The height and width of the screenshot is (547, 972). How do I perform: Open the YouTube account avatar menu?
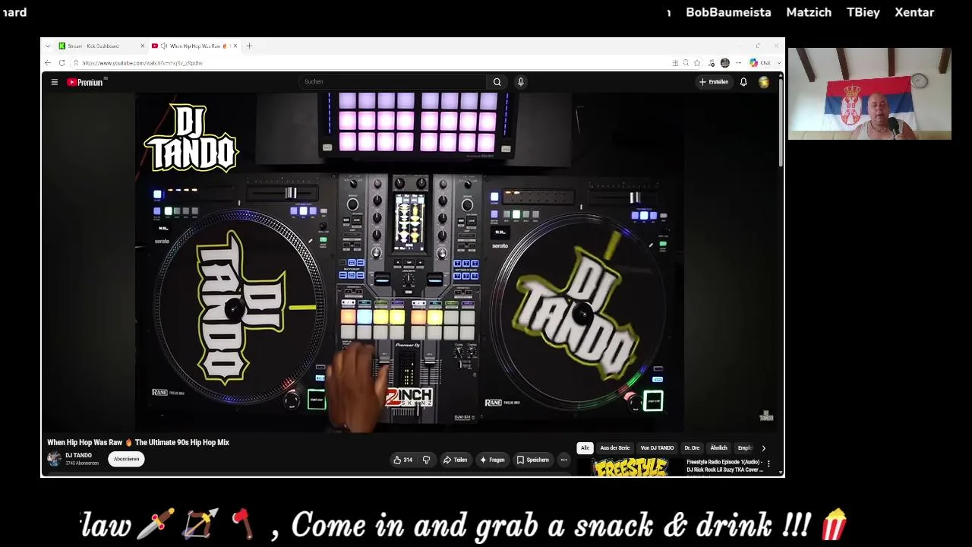pyautogui.click(x=763, y=82)
